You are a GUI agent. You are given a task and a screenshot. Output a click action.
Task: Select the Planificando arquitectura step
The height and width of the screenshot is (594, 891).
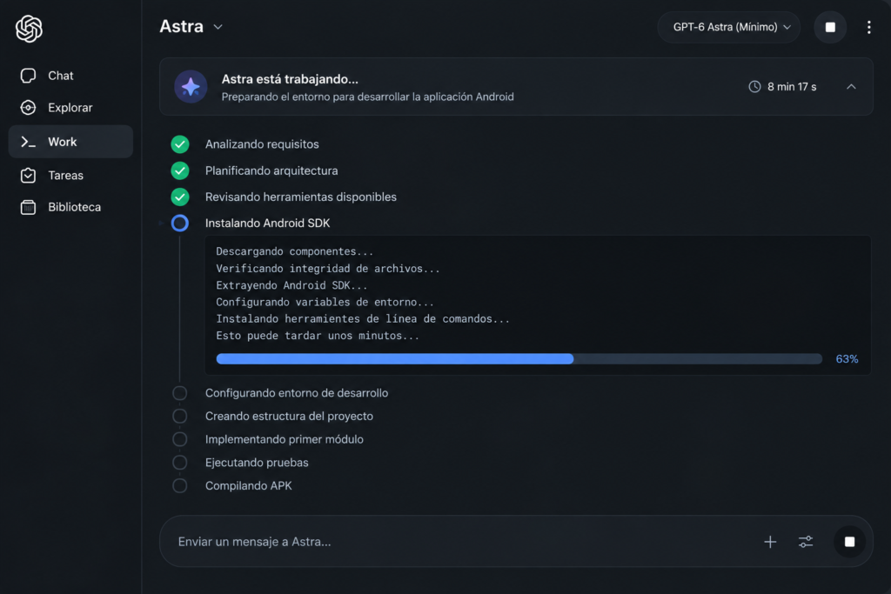point(271,170)
